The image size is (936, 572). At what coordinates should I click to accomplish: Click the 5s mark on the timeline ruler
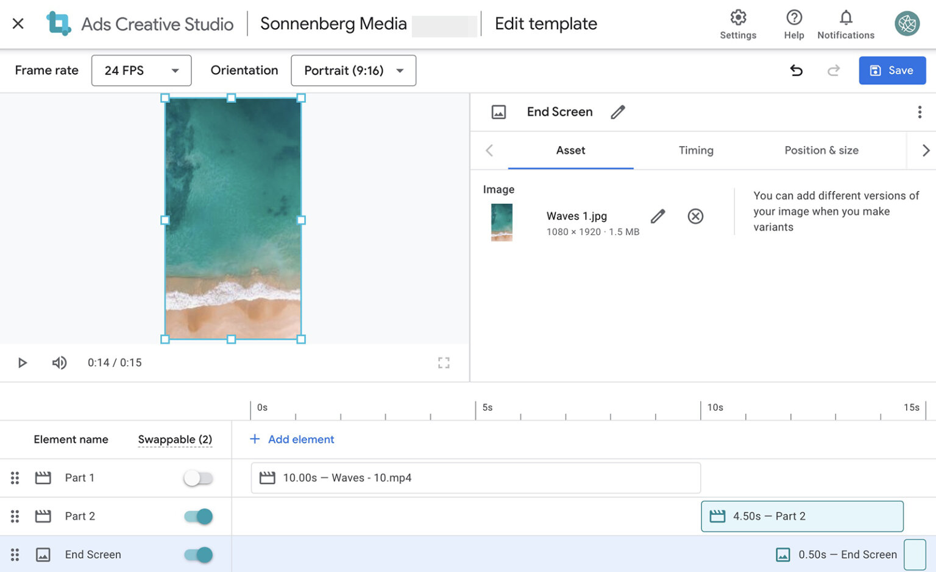tap(487, 408)
